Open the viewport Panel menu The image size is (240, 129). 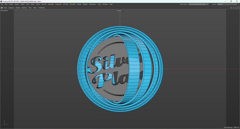(35, 8)
